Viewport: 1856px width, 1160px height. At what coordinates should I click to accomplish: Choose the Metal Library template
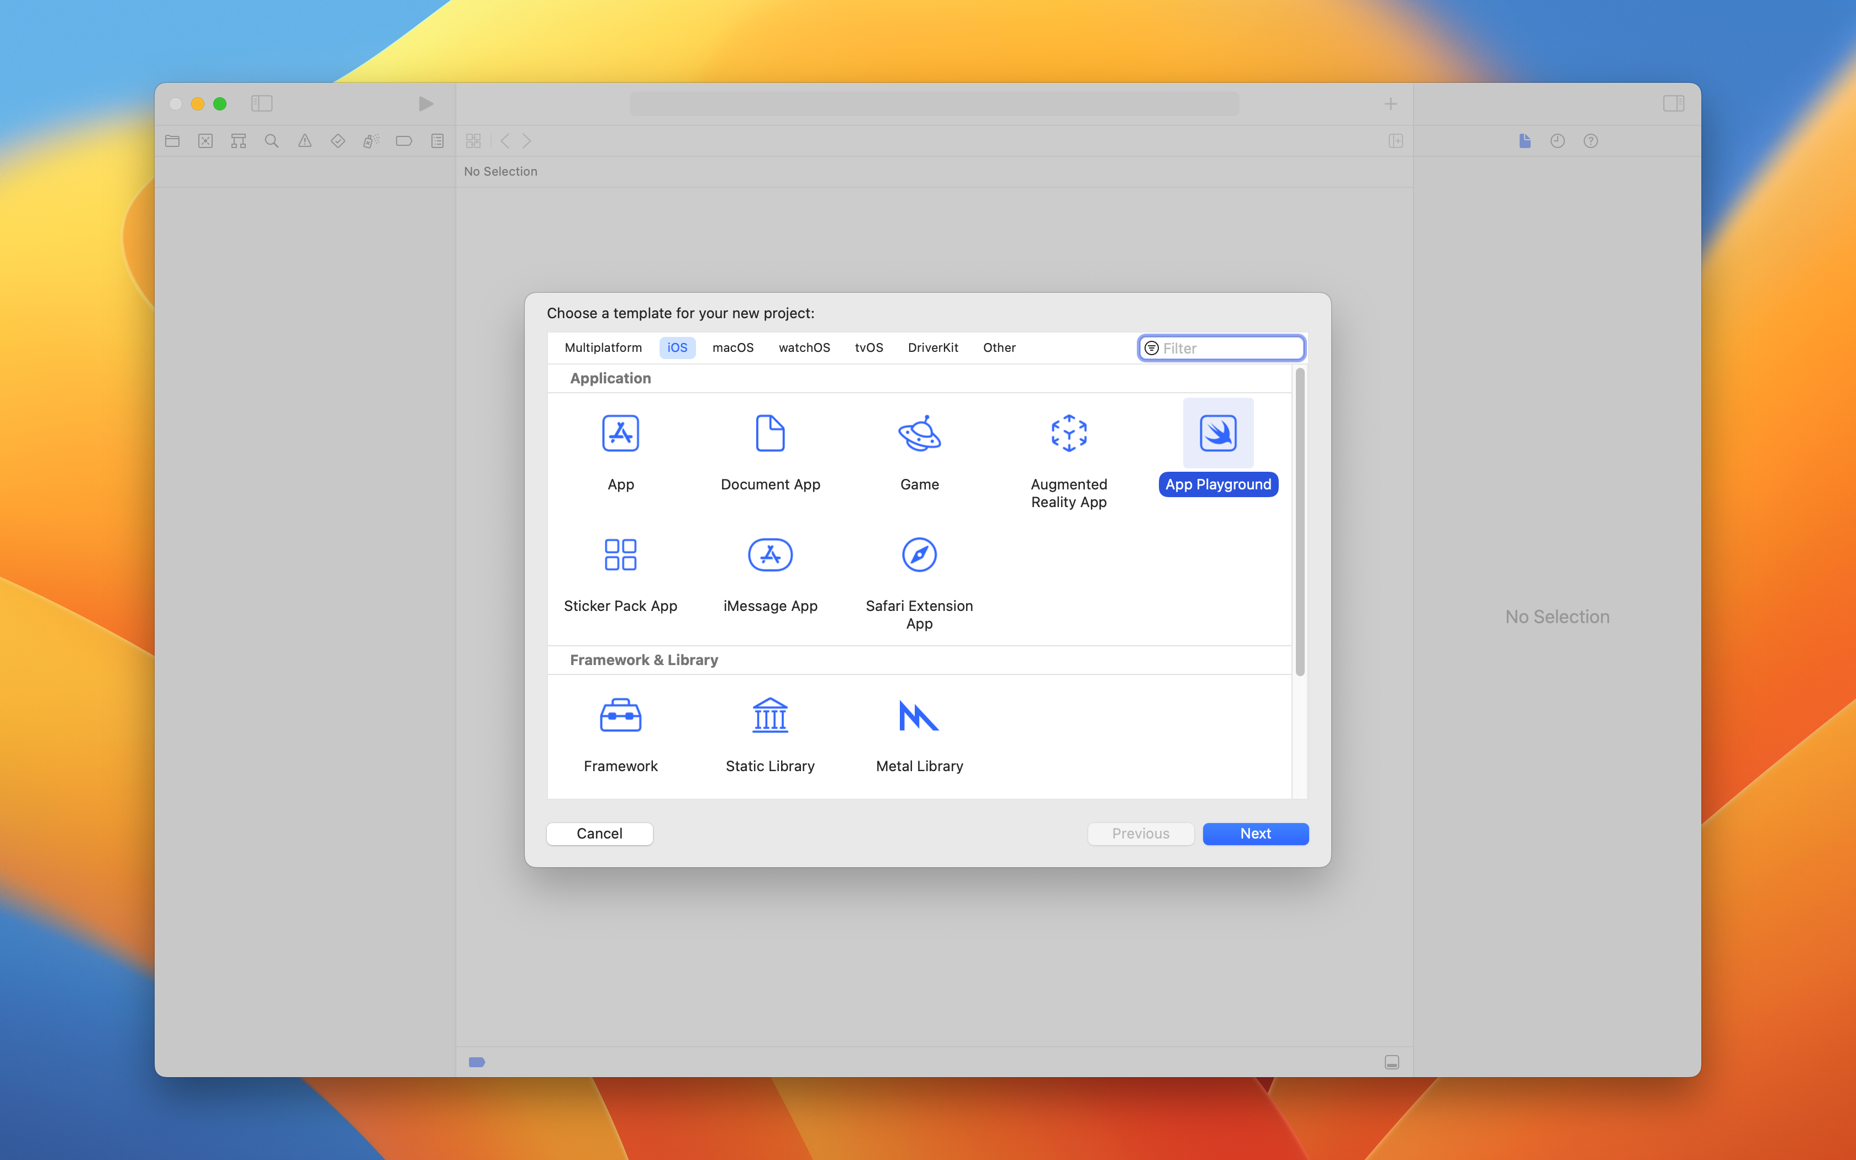tap(919, 716)
